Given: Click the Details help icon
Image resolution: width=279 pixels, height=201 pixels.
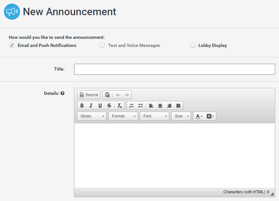Looking at the screenshot, I should [x=62, y=93].
